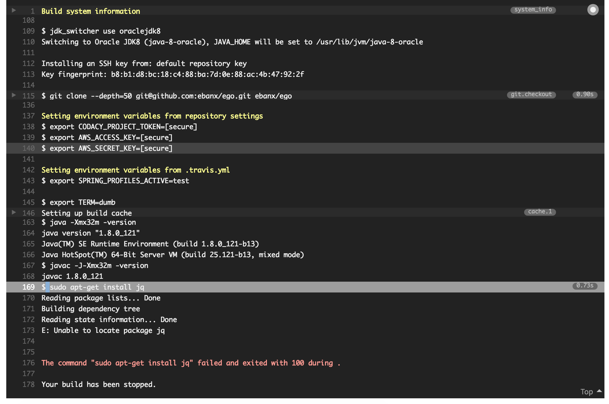Click line number 173
The height and width of the screenshot is (404, 609).
coord(28,330)
